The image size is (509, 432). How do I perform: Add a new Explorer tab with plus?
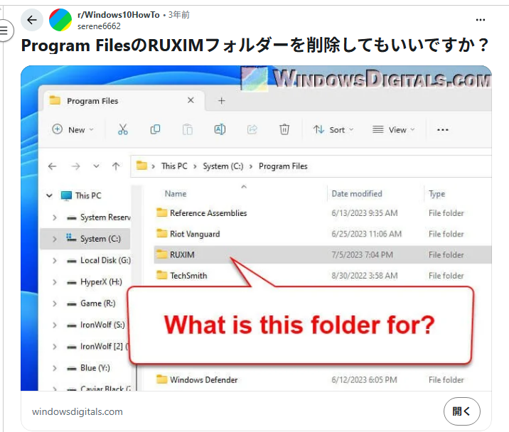(x=222, y=101)
